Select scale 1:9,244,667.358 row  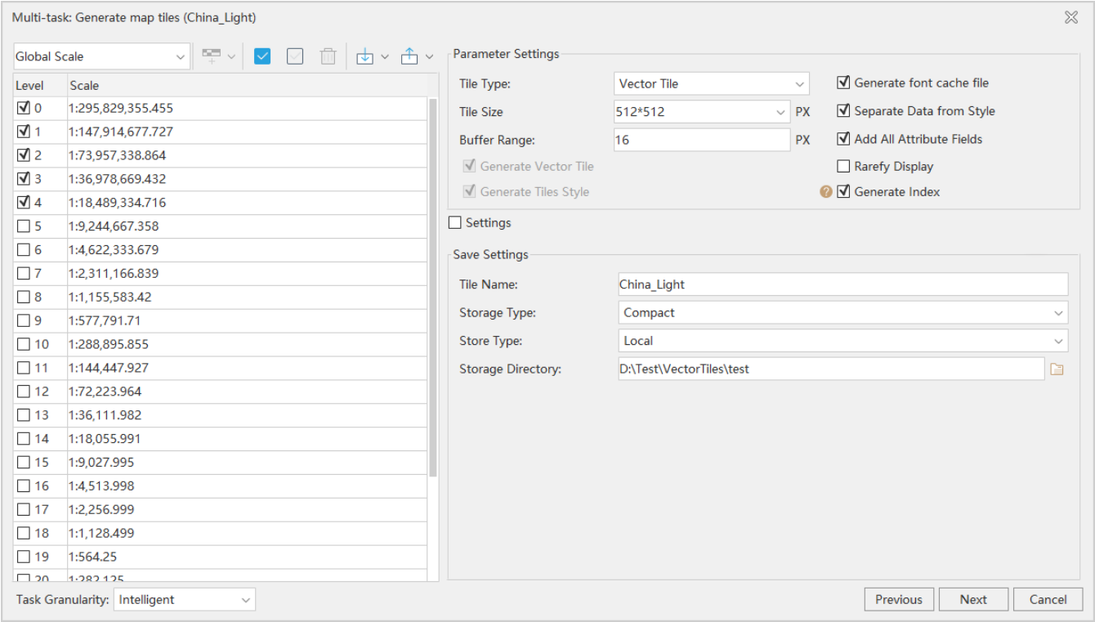click(221, 226)
